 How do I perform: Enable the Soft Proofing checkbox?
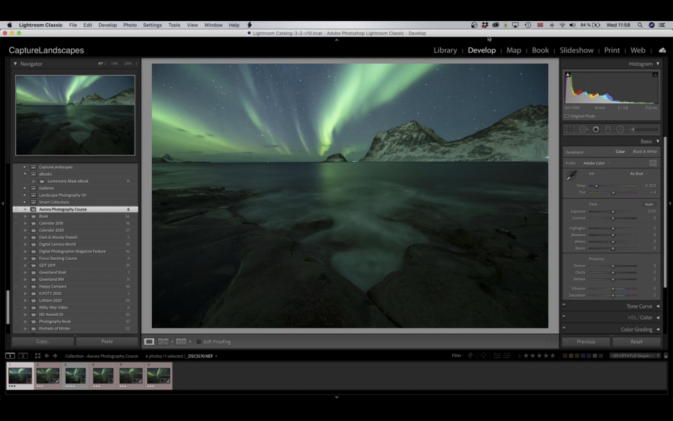198,342
